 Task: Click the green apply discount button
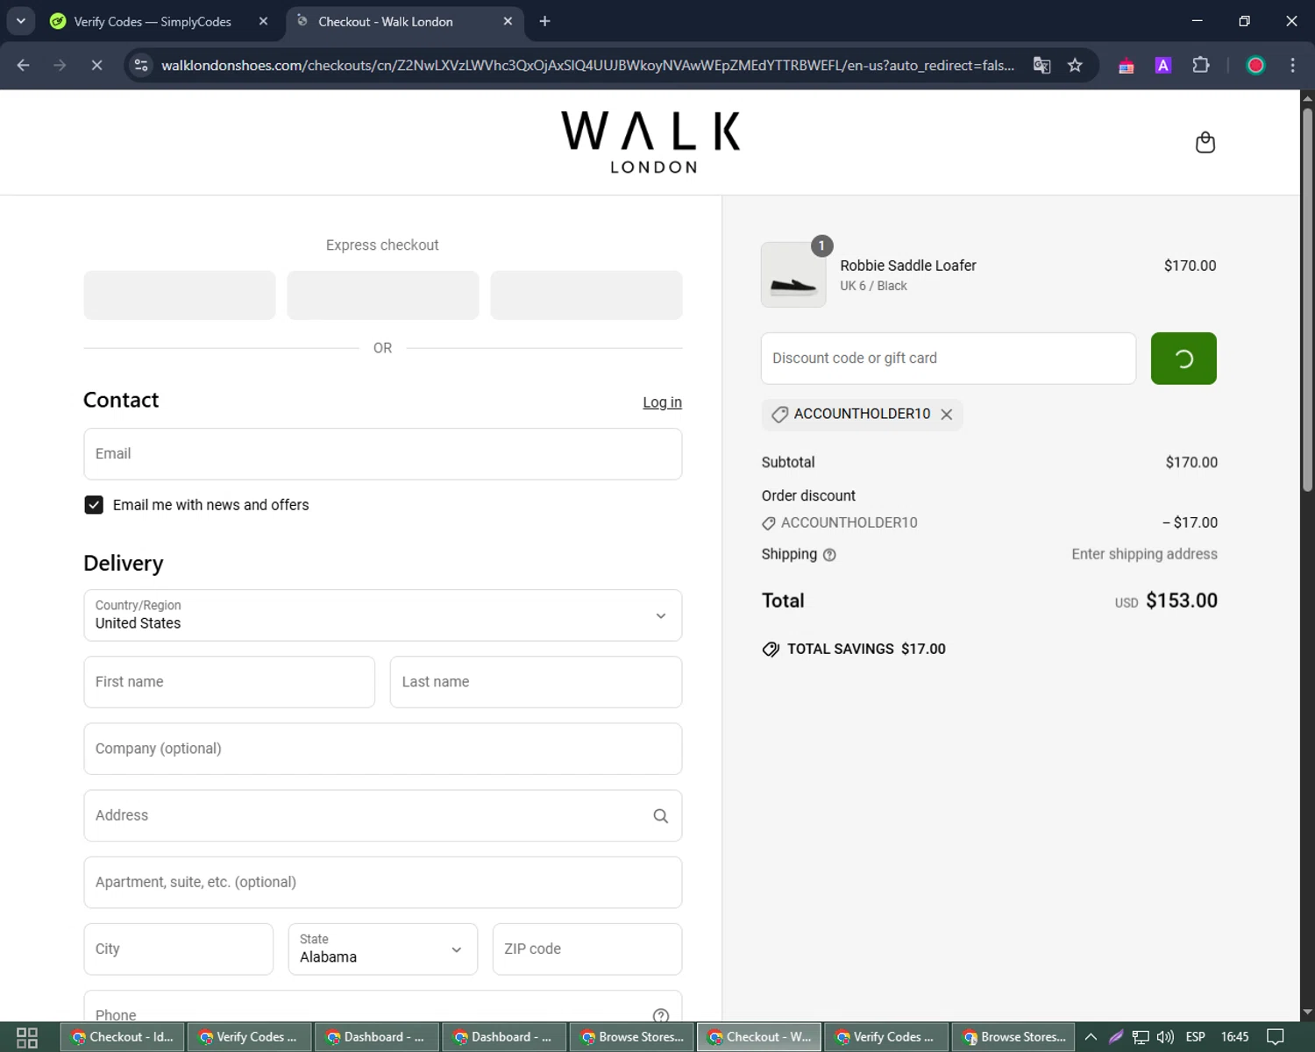(x=1183, y=359)
